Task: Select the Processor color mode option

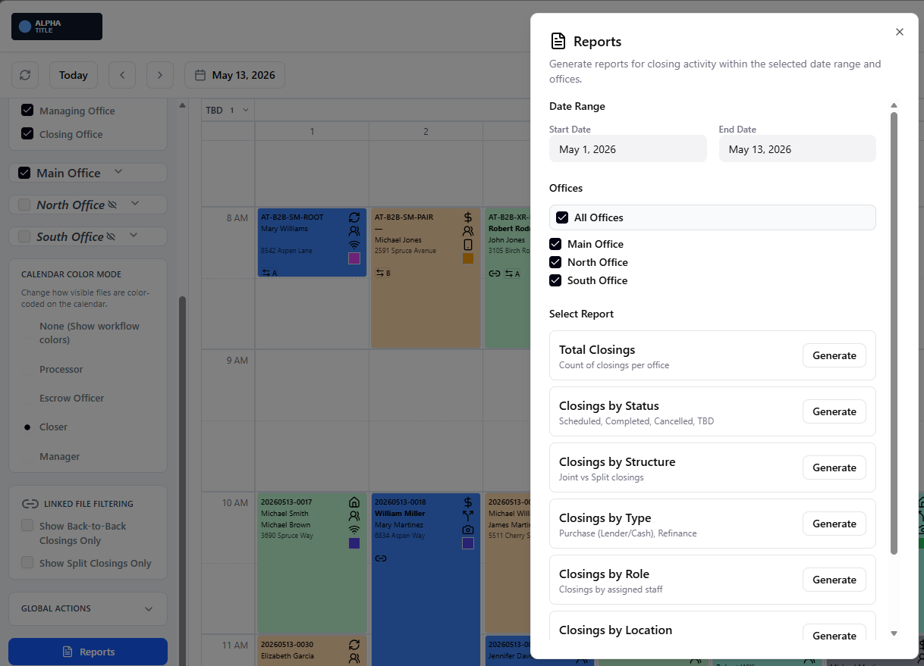Action: (27, 370)
